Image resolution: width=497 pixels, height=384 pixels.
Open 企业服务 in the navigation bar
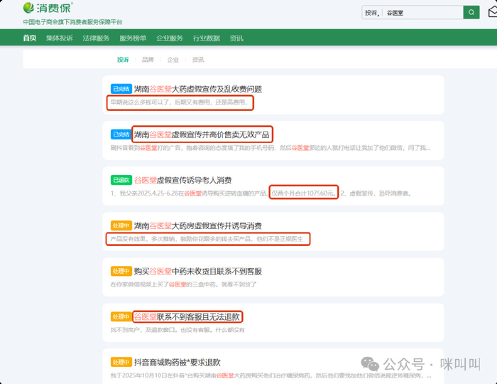[x=170, y=38]
